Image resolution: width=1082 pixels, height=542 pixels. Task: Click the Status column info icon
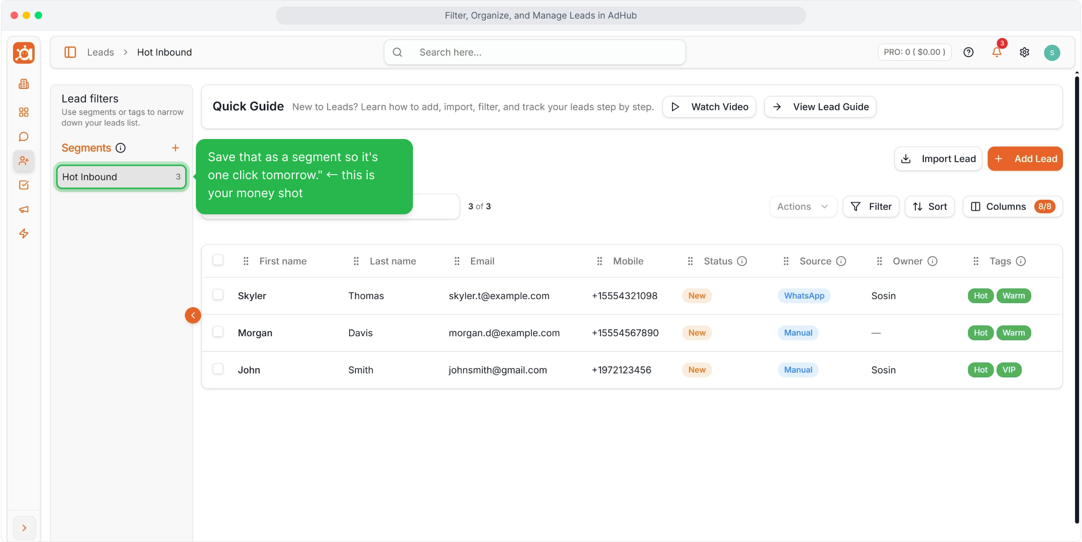pyautogui.click(x=742, y=261)
